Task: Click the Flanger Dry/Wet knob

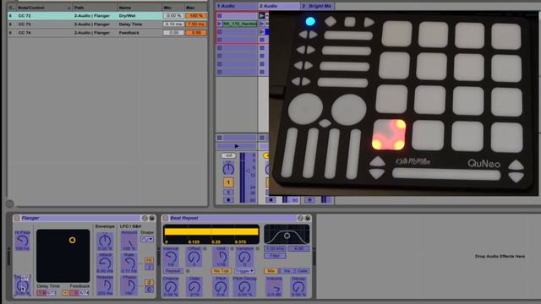Action: pyautogui.click(x=23, y=285)
